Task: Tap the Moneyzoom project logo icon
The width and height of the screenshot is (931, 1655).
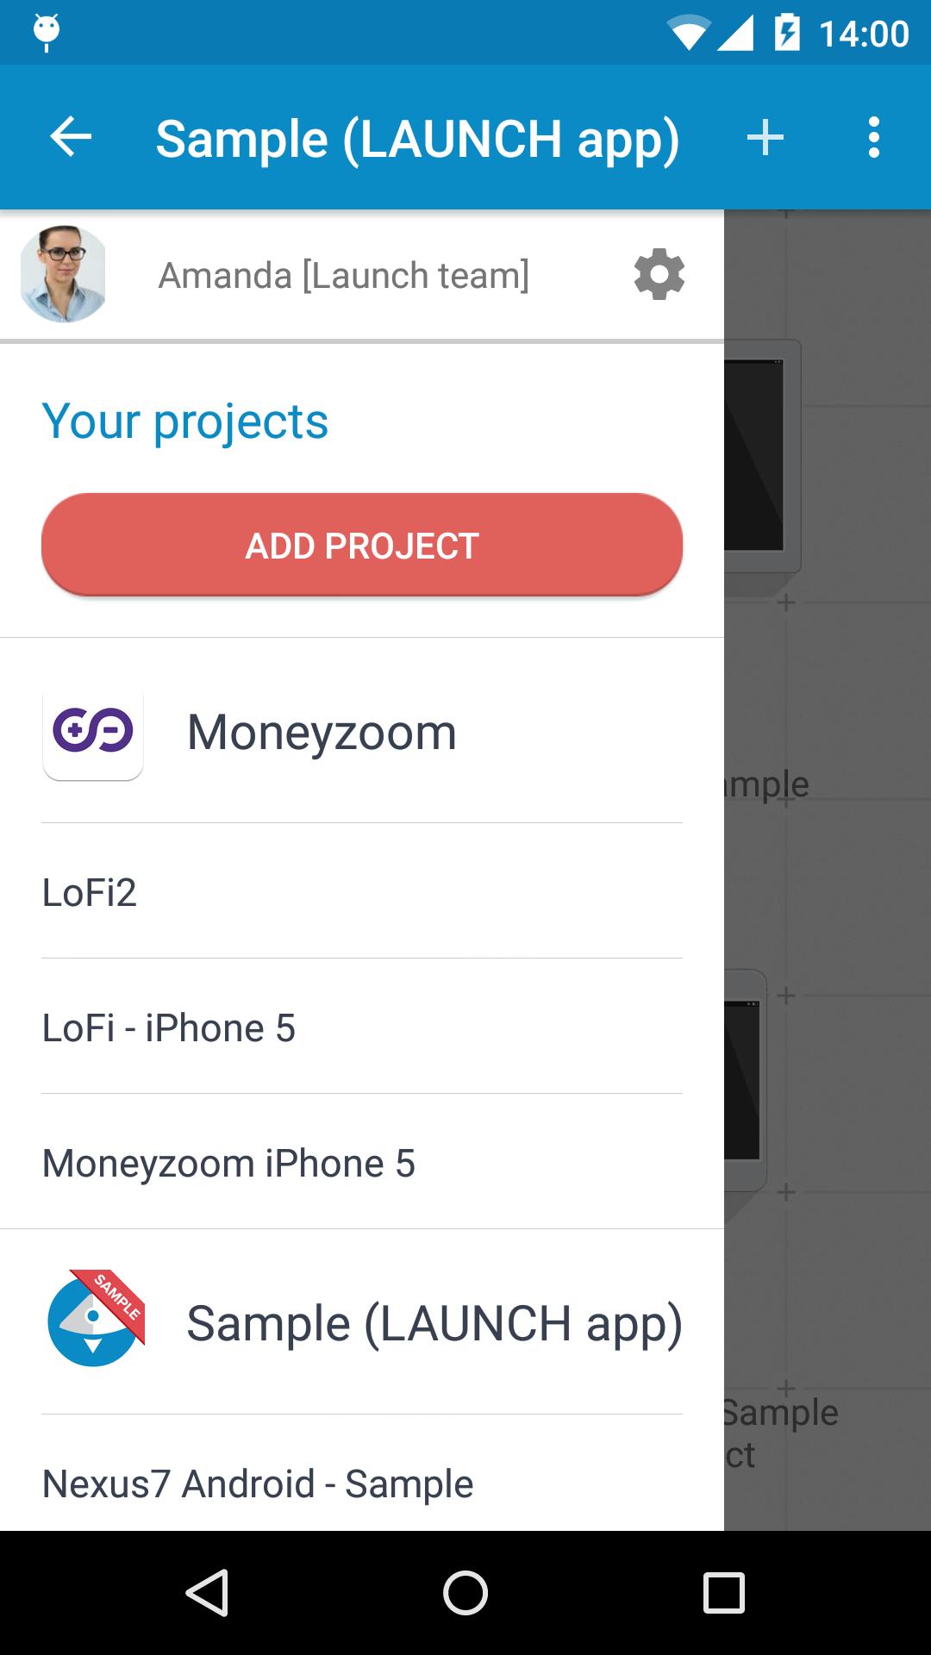Action: 93,732
